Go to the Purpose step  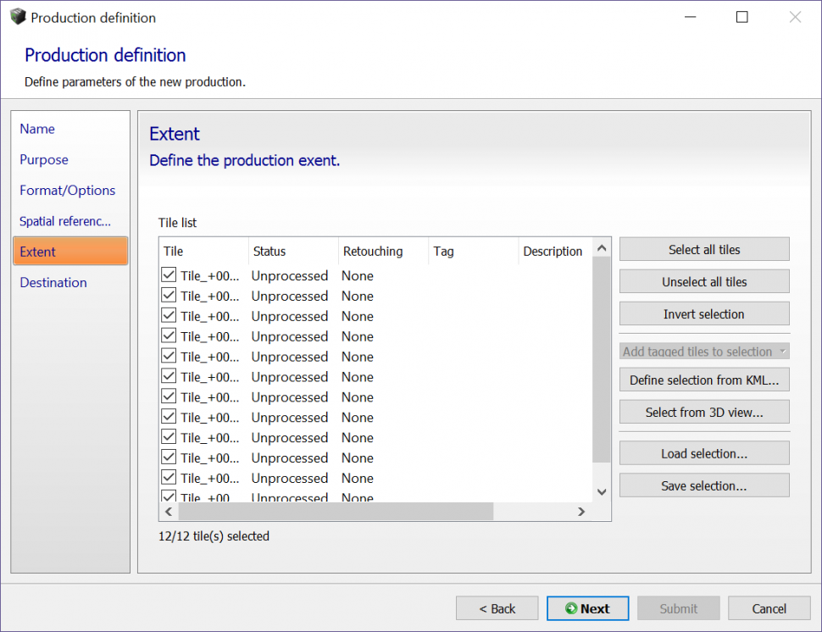pyautogui.click(x=44, y=160)
